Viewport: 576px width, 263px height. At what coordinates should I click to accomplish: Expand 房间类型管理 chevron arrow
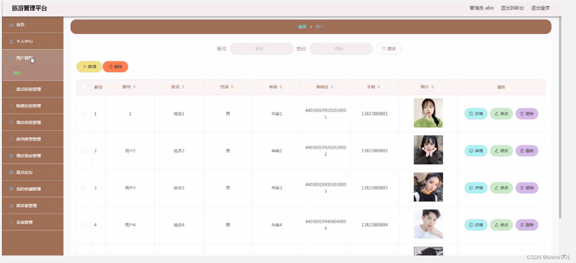coord(56,139)
